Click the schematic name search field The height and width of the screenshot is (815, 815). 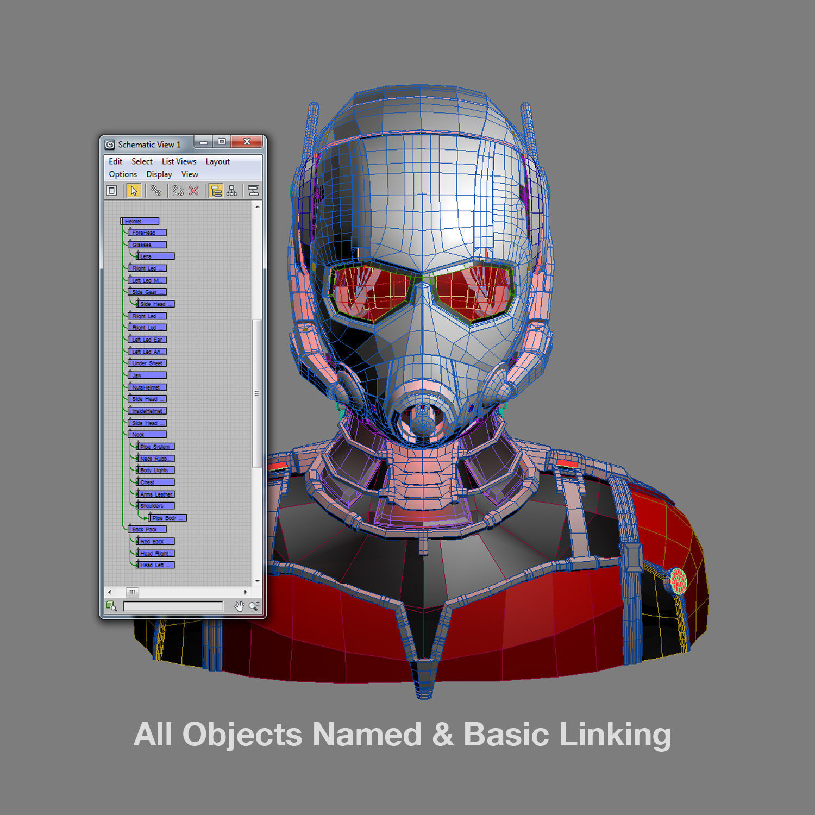(x=173, y=606)
